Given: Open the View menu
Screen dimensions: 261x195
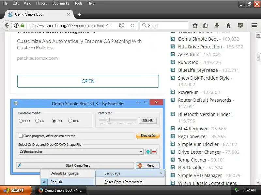Looking at the screenshot, I should pos(27,3).
